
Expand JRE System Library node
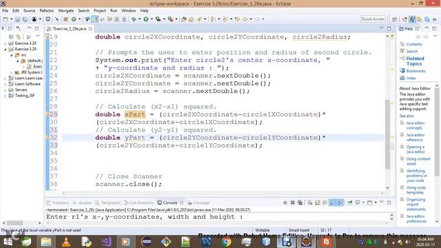coord(11,72)
